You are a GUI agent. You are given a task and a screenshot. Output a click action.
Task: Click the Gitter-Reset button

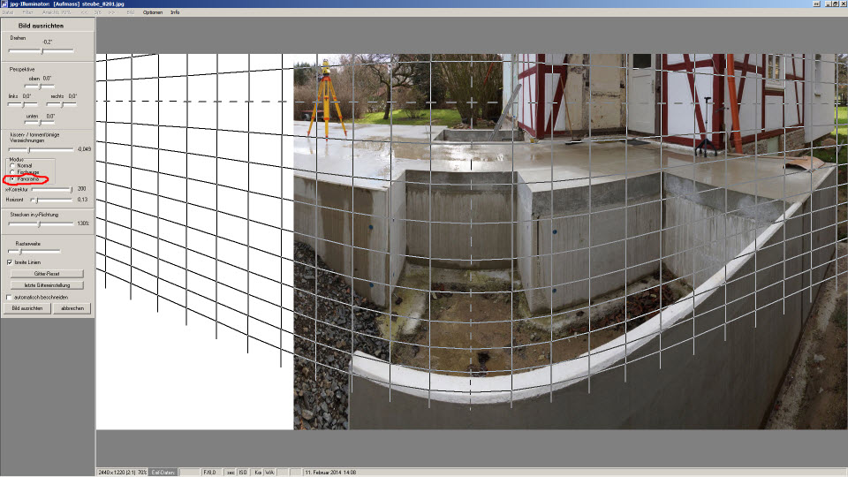click(x=47, y=274)
